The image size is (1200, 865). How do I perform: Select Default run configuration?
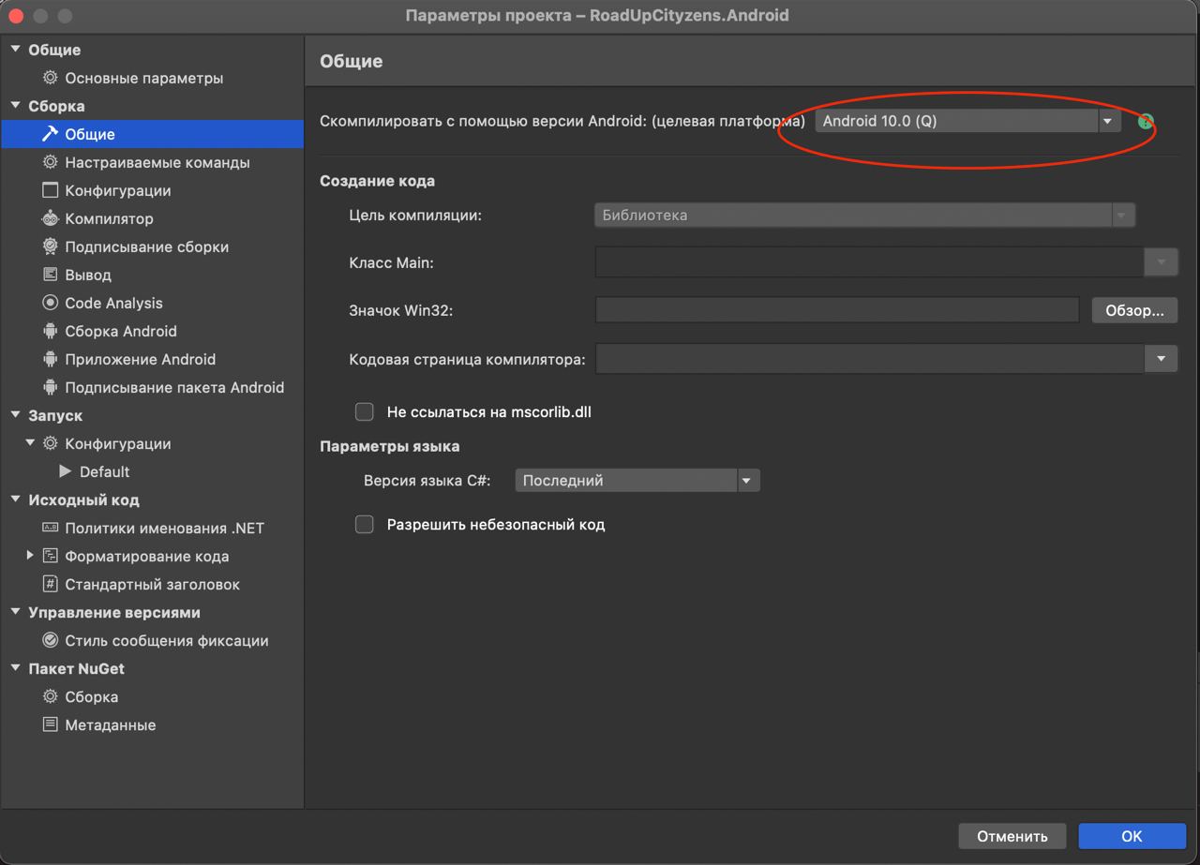click(104, 471)
